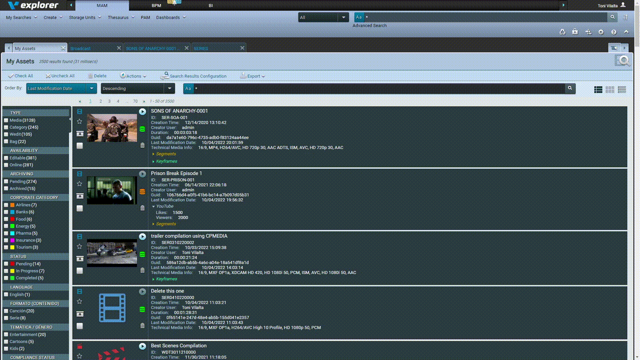
Task: Click trash icon of Delete this one
Action: tap(142, 325)
